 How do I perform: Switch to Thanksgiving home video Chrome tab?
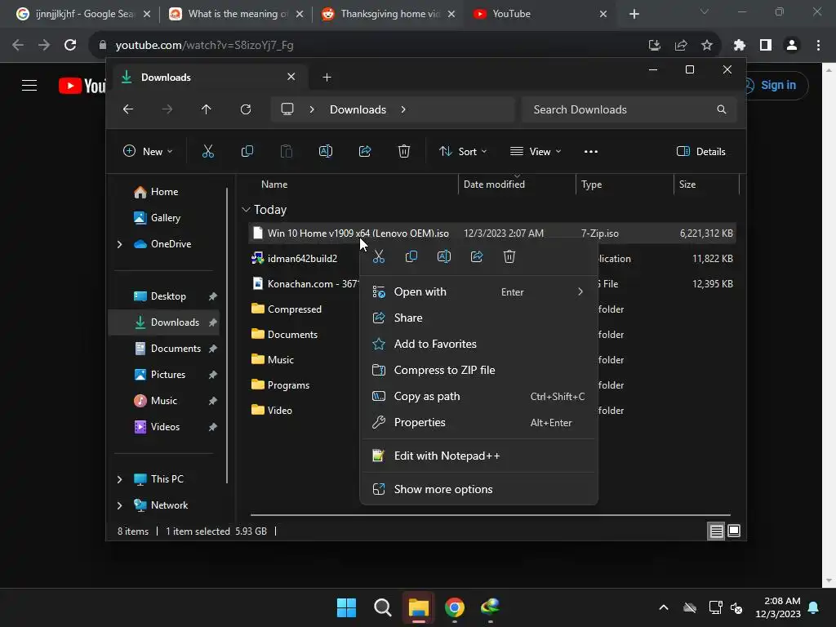click(x=389, y=14)
